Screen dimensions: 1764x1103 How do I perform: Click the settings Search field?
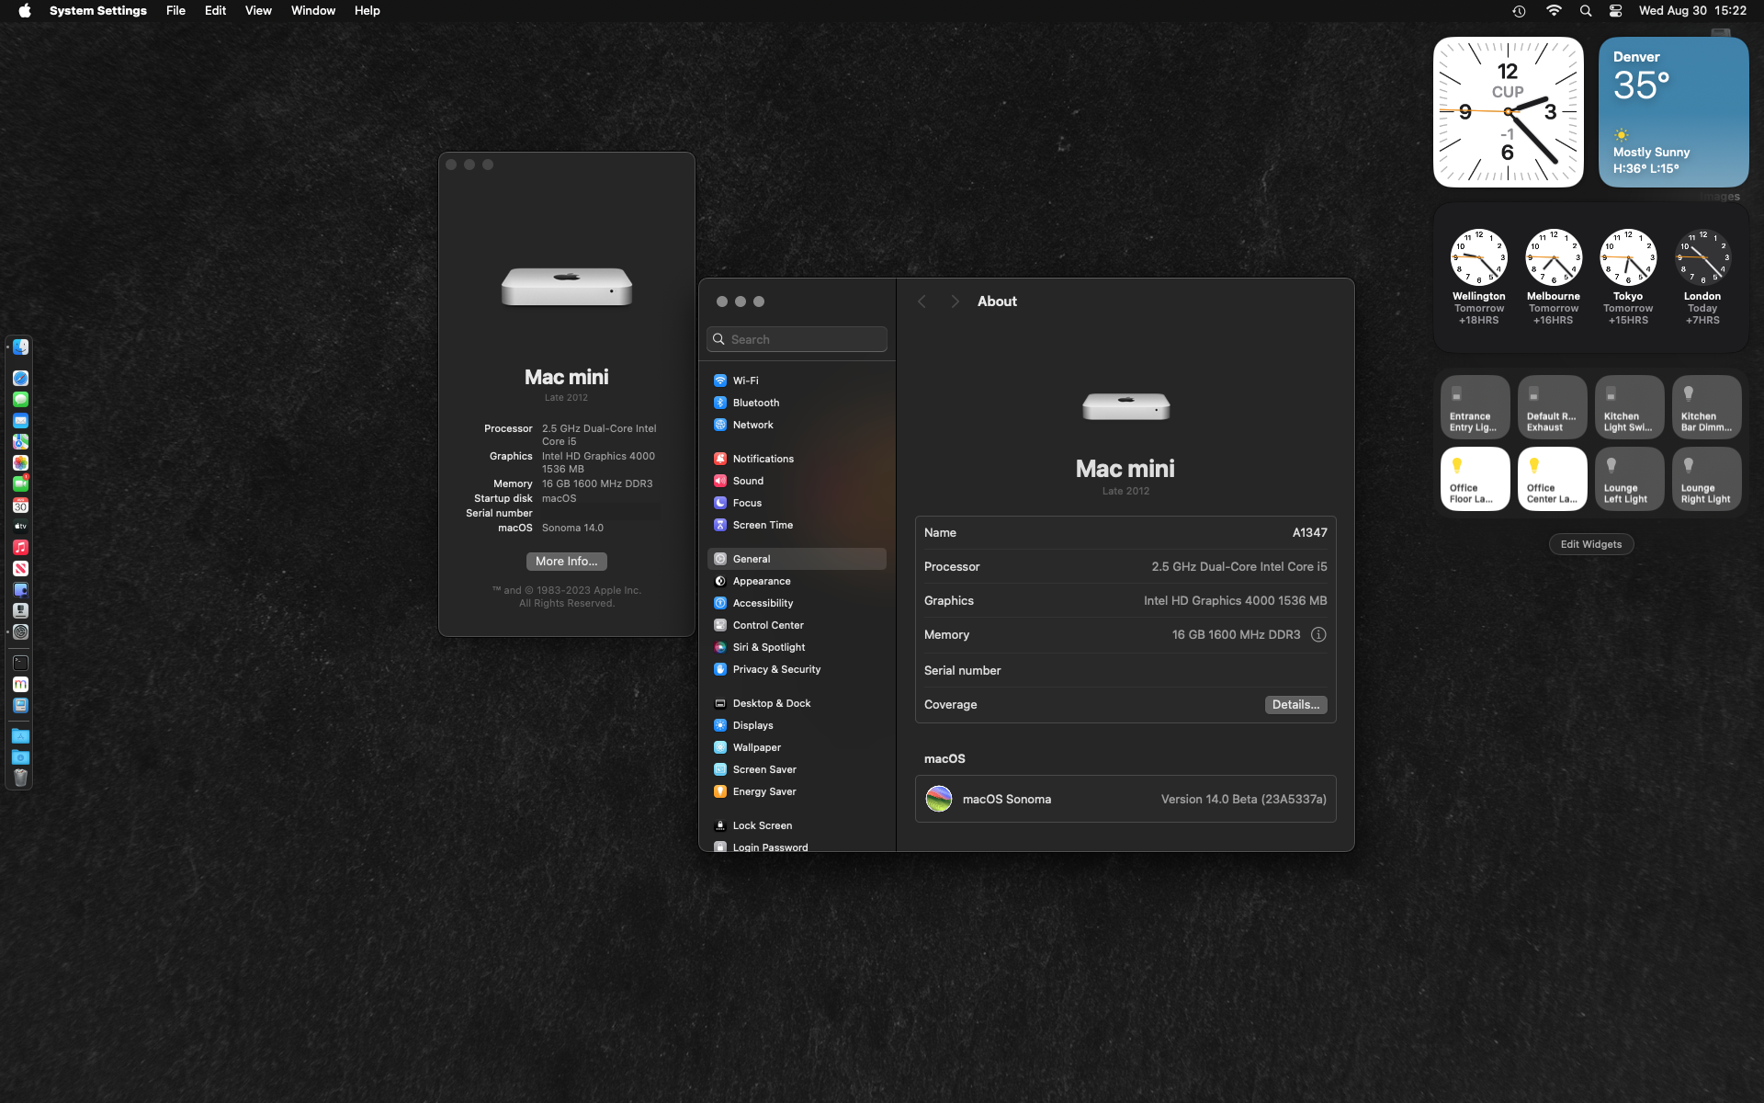[x=797, y=339]
